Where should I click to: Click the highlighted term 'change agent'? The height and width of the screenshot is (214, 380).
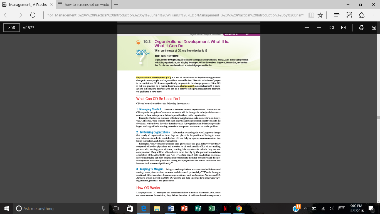click(187, 86)
